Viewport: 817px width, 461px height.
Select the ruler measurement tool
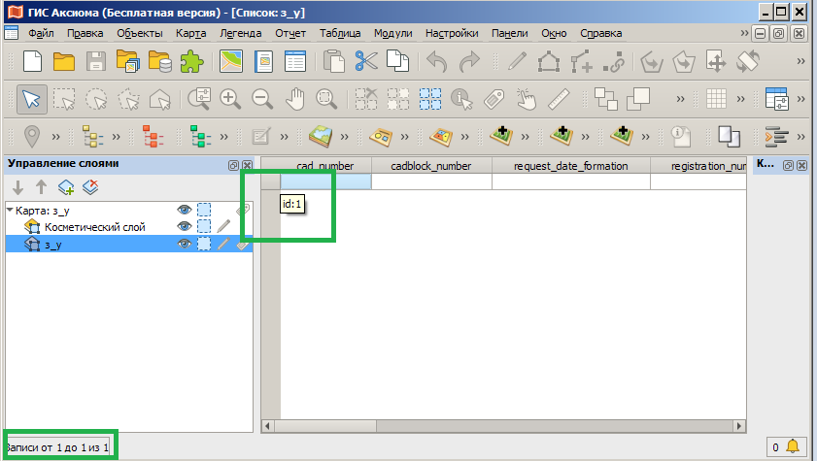coord(558,98)
